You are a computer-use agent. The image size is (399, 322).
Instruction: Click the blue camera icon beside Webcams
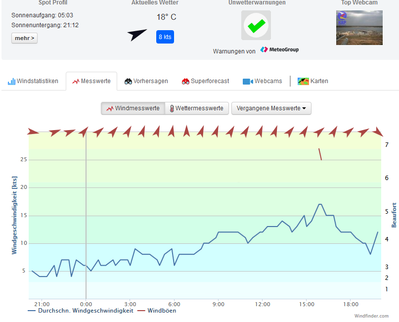point(248,82)
